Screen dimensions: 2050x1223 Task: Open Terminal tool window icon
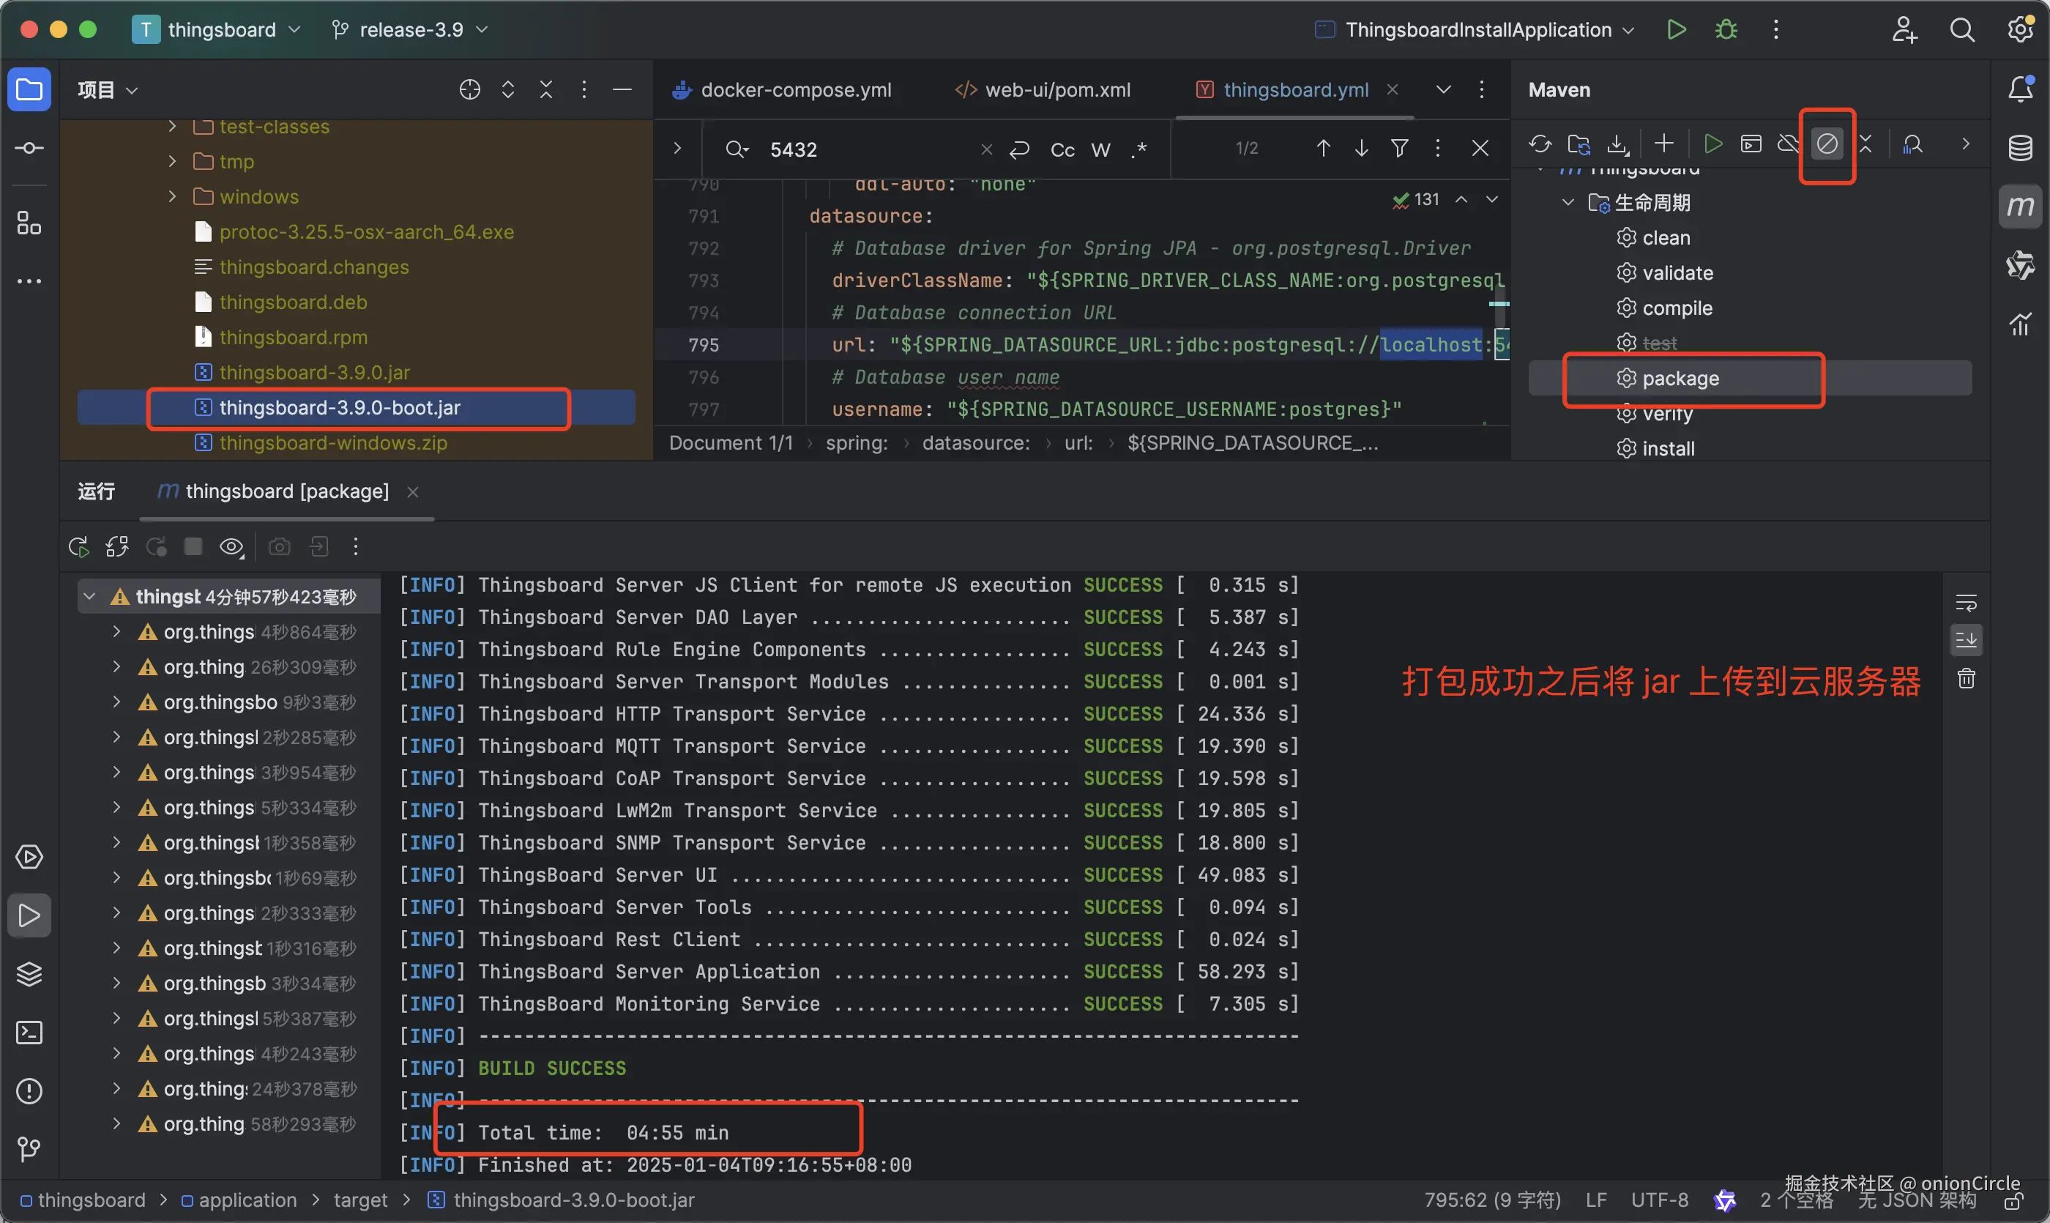point(30,1033)
